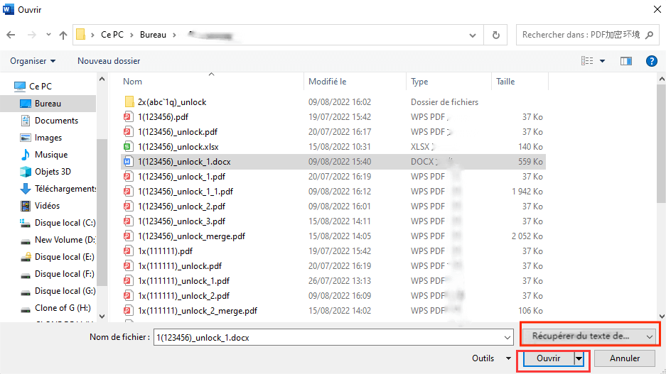The image size is (666, 374).
Task: Select New Volume (D:) drive
Action: coord(65,240)
